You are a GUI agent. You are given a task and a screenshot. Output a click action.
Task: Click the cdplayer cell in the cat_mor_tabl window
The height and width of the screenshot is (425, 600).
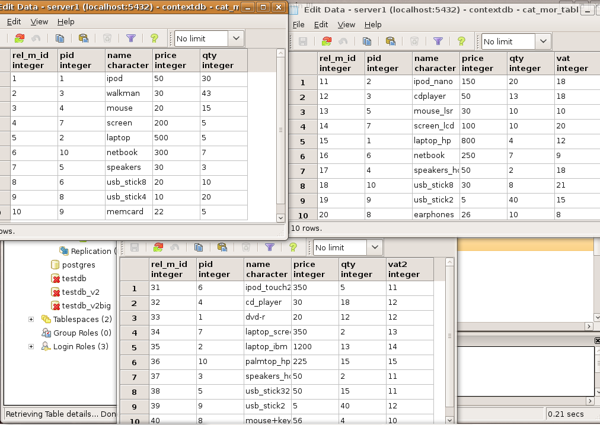coord(436,96)
